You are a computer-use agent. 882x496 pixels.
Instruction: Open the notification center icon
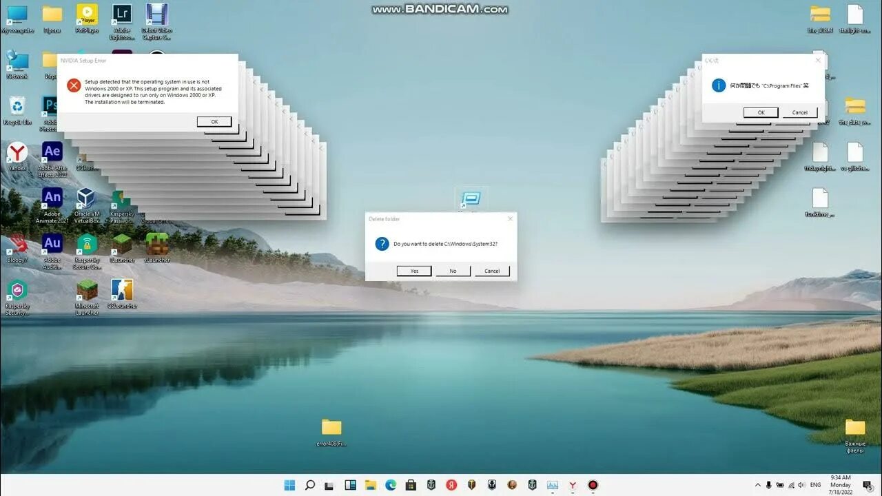pos(868,486)
